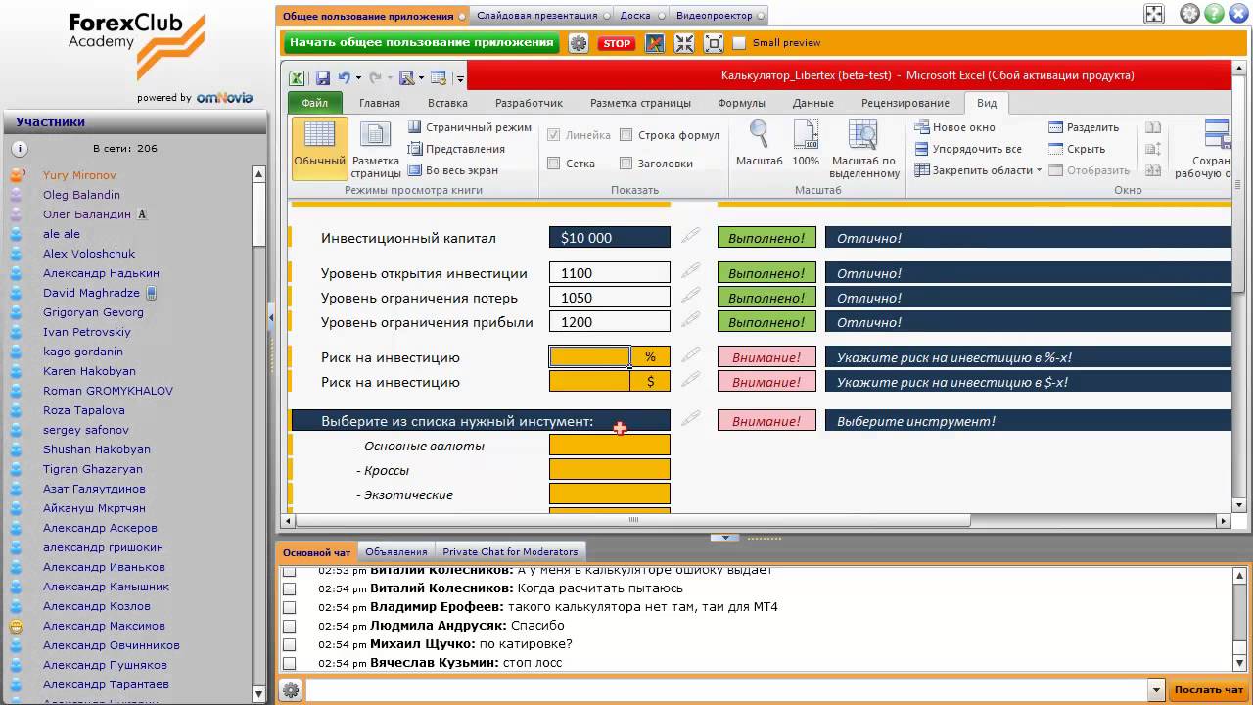1253x705 pixels.
Task: Select the Обычный view mode icon
Action: (320, 147)
